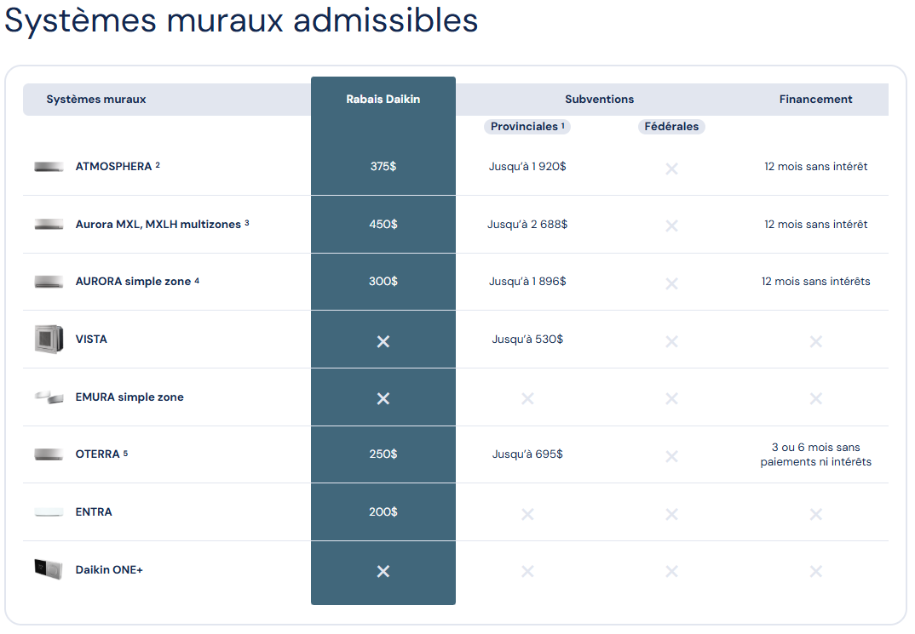Image resolution: width=915 pixels, height=634 pixels.
Task: Click the 450$ rebate amount
Action: (383, 225)
